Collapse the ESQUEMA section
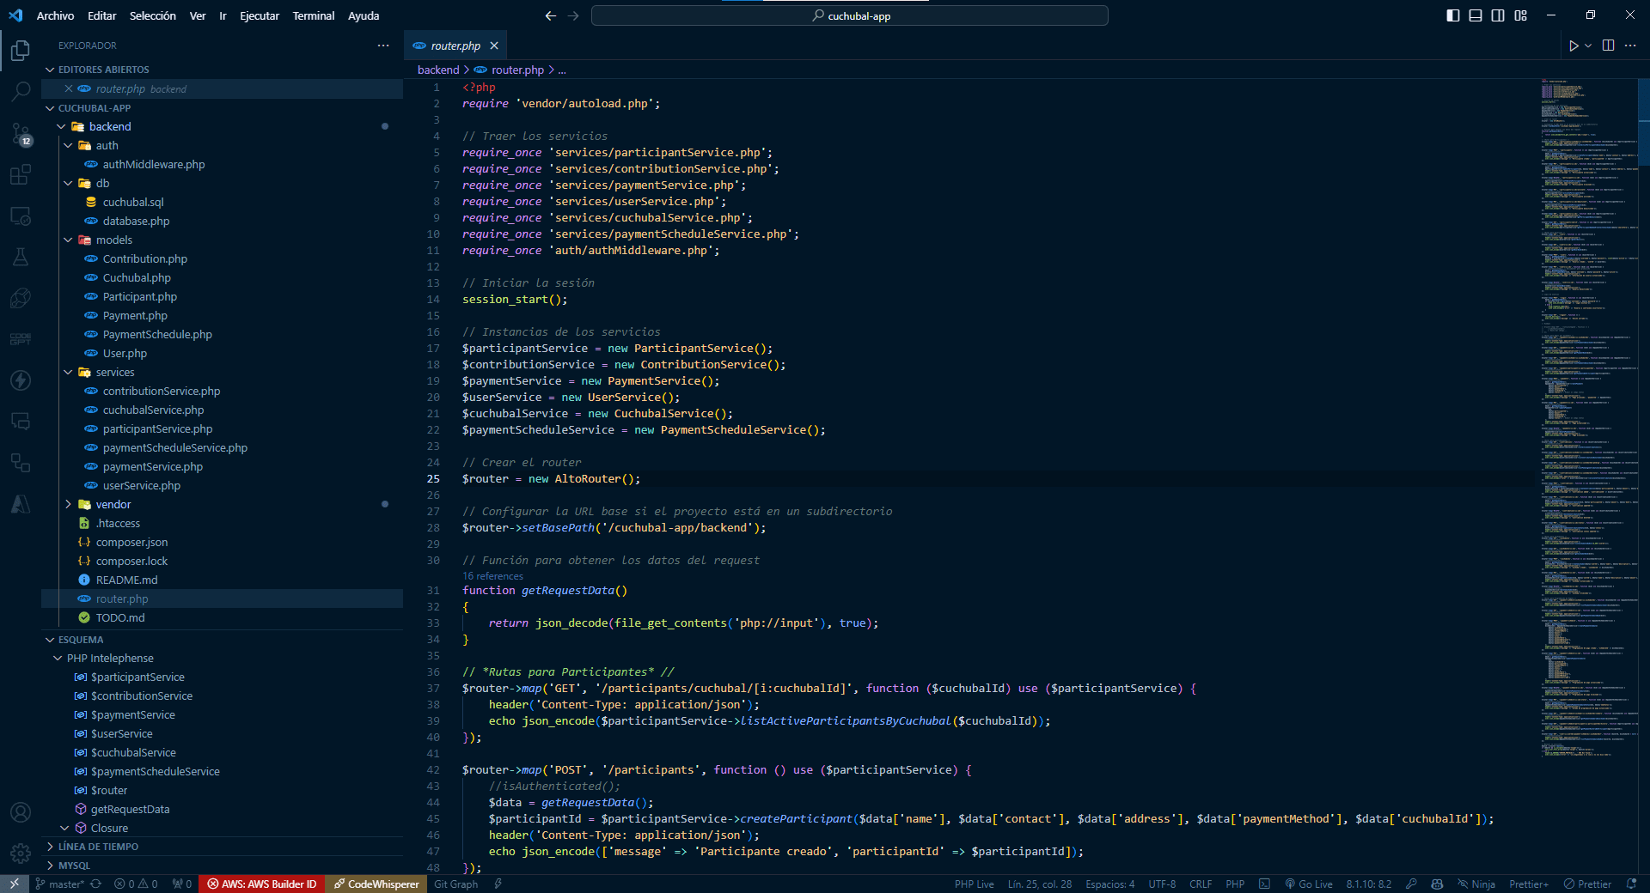This screenshot has height=893, width=1650. pyautogui.click(x=222, y=640)
